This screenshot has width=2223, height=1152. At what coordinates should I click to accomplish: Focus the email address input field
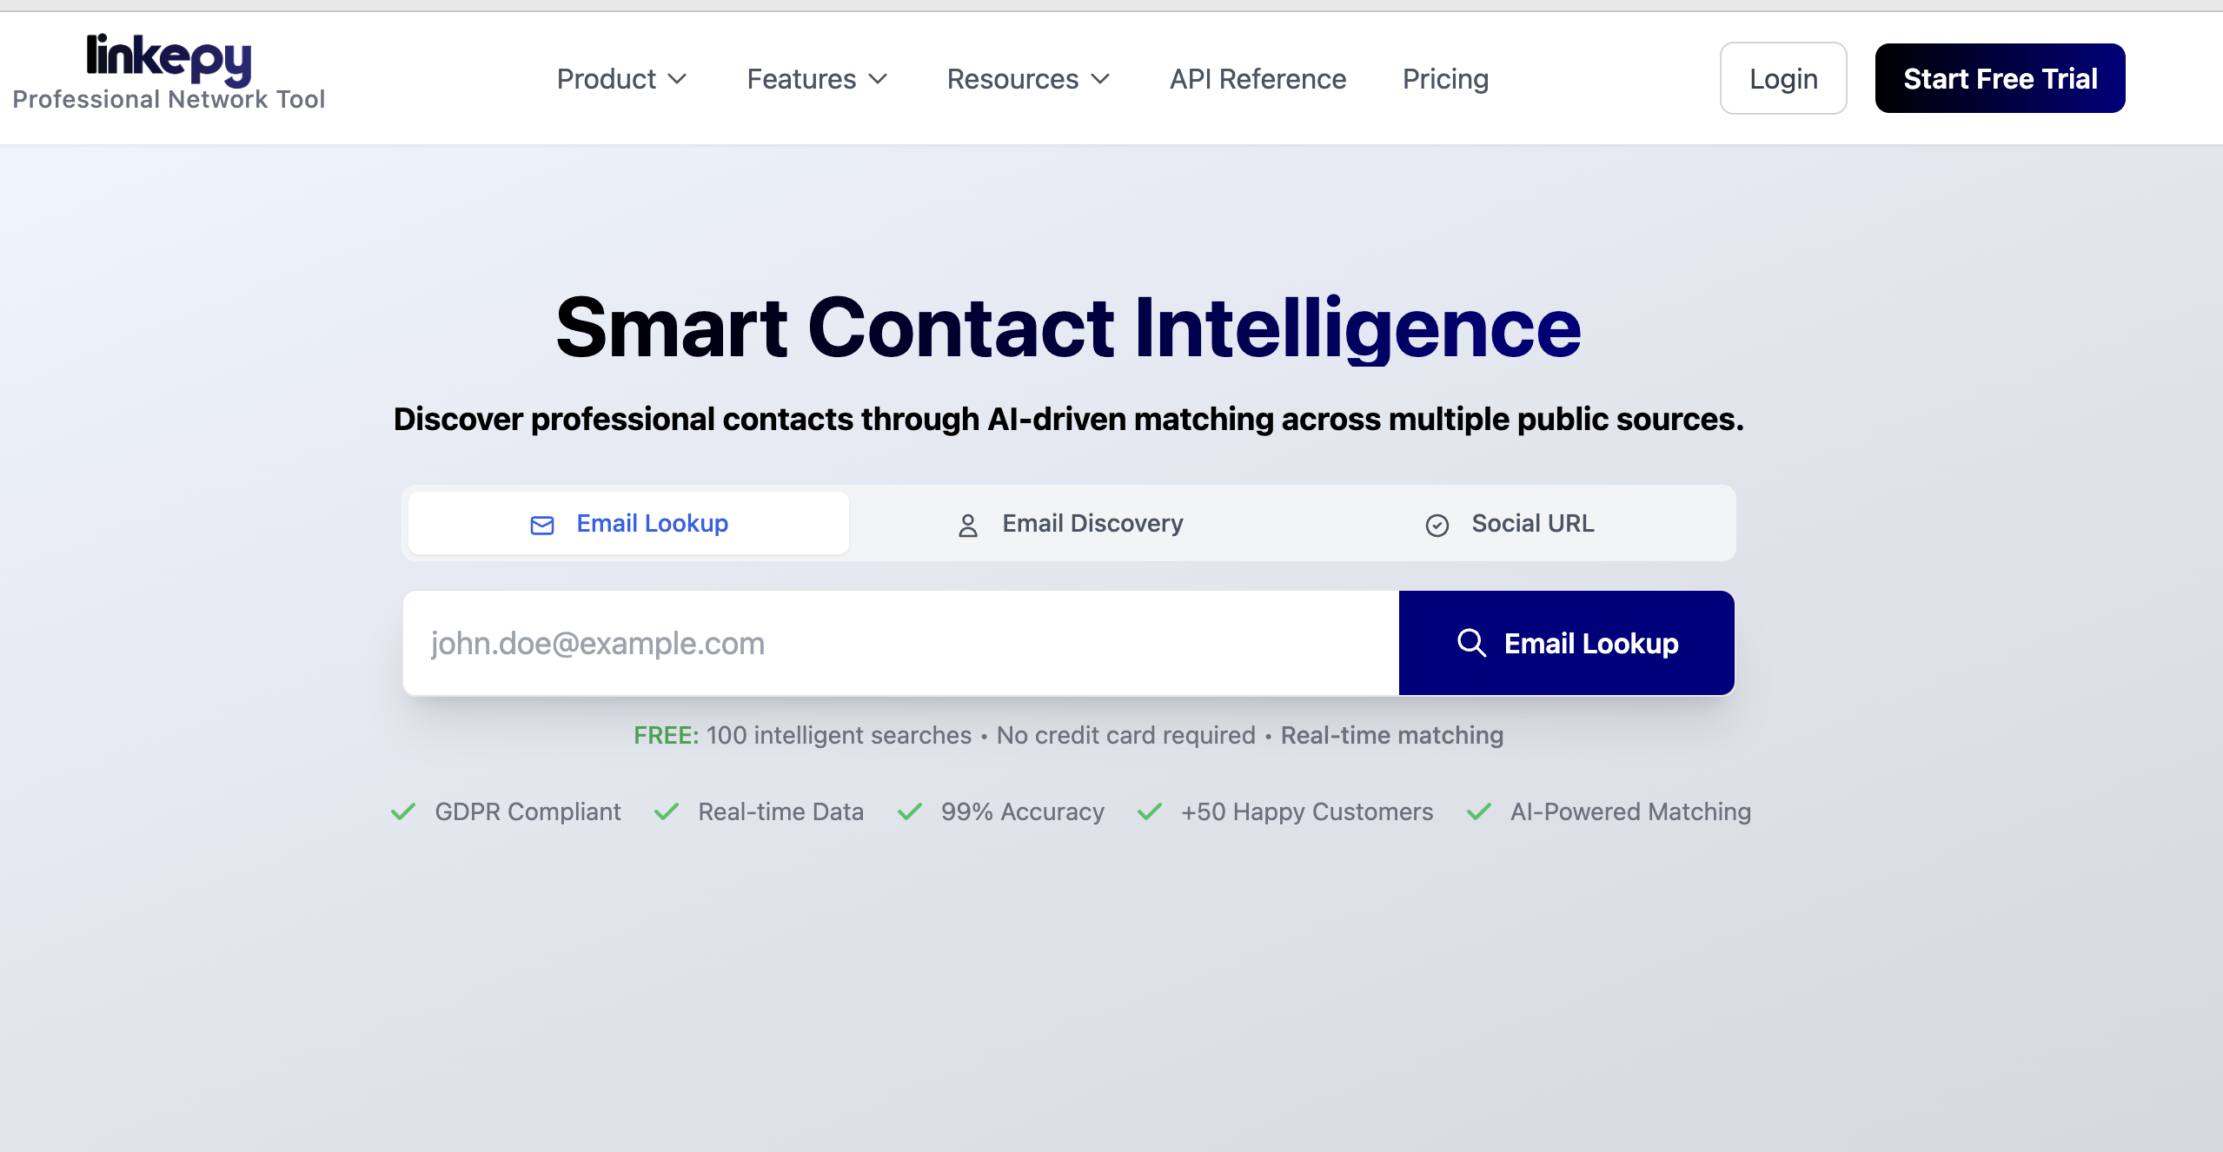click(x=900, y=643)
